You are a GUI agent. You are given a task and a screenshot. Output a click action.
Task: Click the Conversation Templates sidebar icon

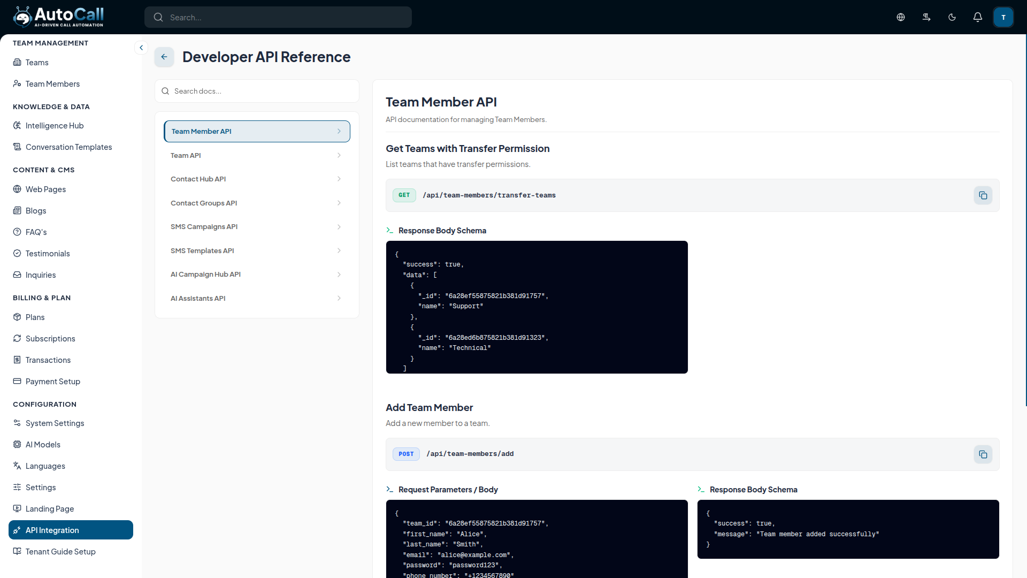click(x=17, y=147)
